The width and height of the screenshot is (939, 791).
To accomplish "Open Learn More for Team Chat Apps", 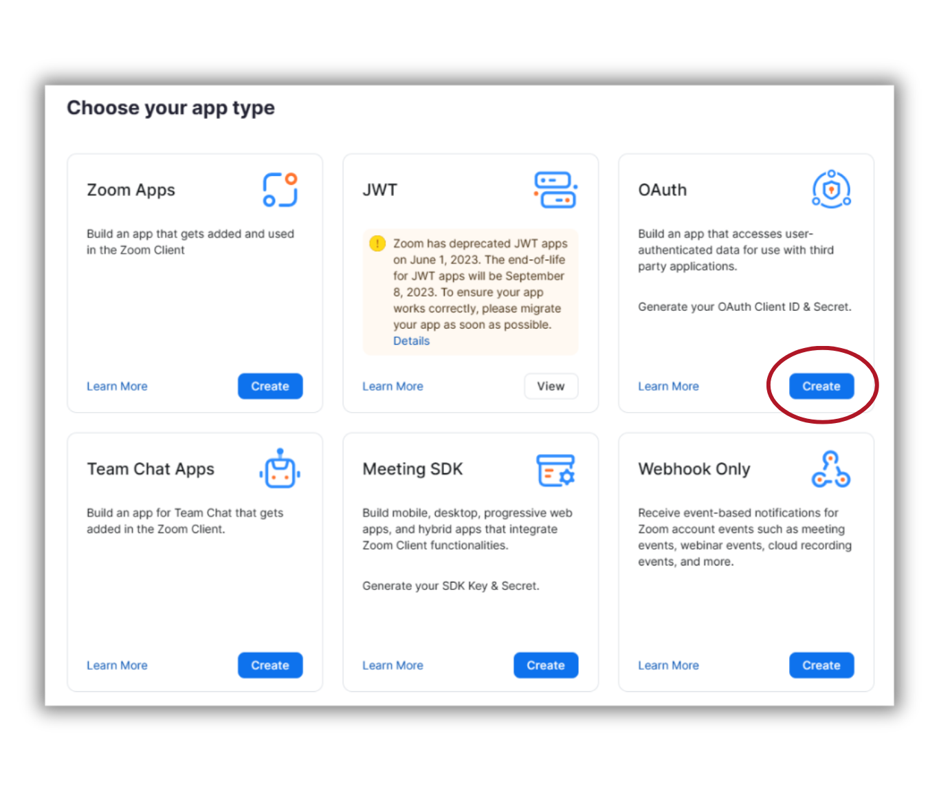I will coord(117,665).
